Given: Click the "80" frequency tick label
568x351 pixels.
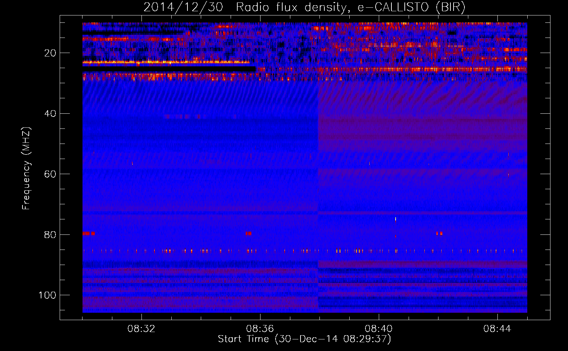Looking at the screenshot, I should (51, 234).
